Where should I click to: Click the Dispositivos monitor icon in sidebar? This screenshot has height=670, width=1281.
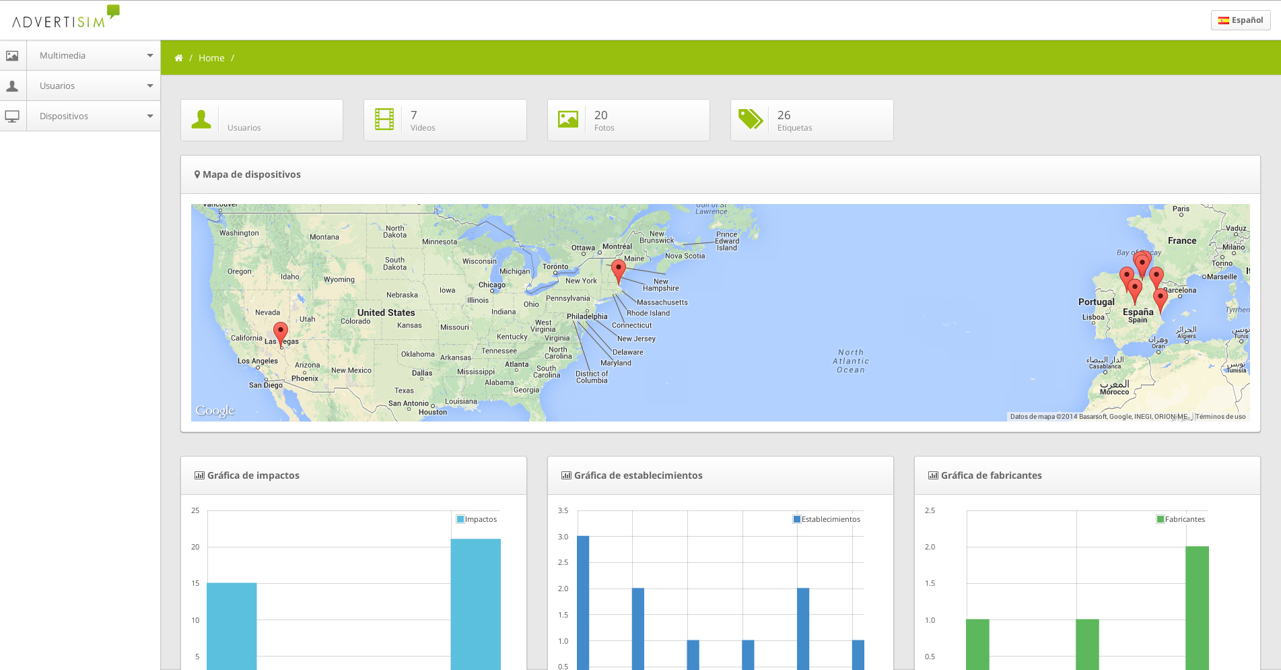coord(12,116)
